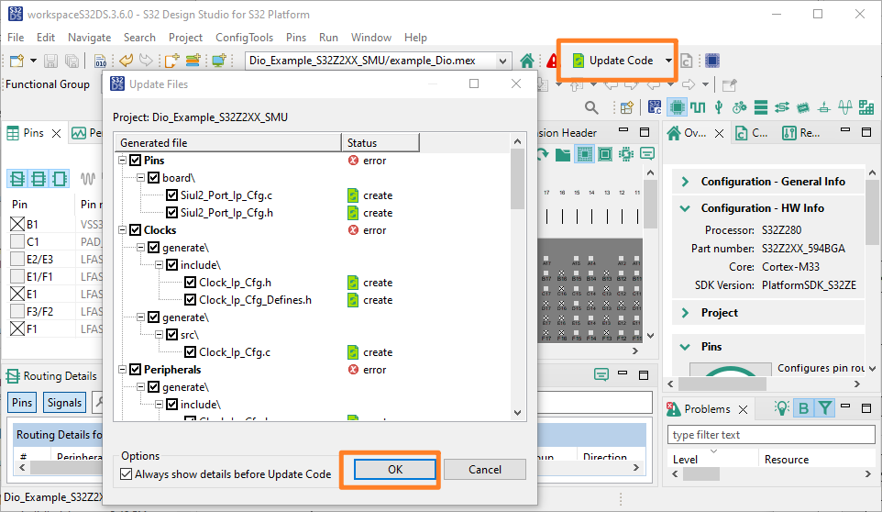Click the filter funnel icon in Problems
Screen dimensions: 882x512
825,409
